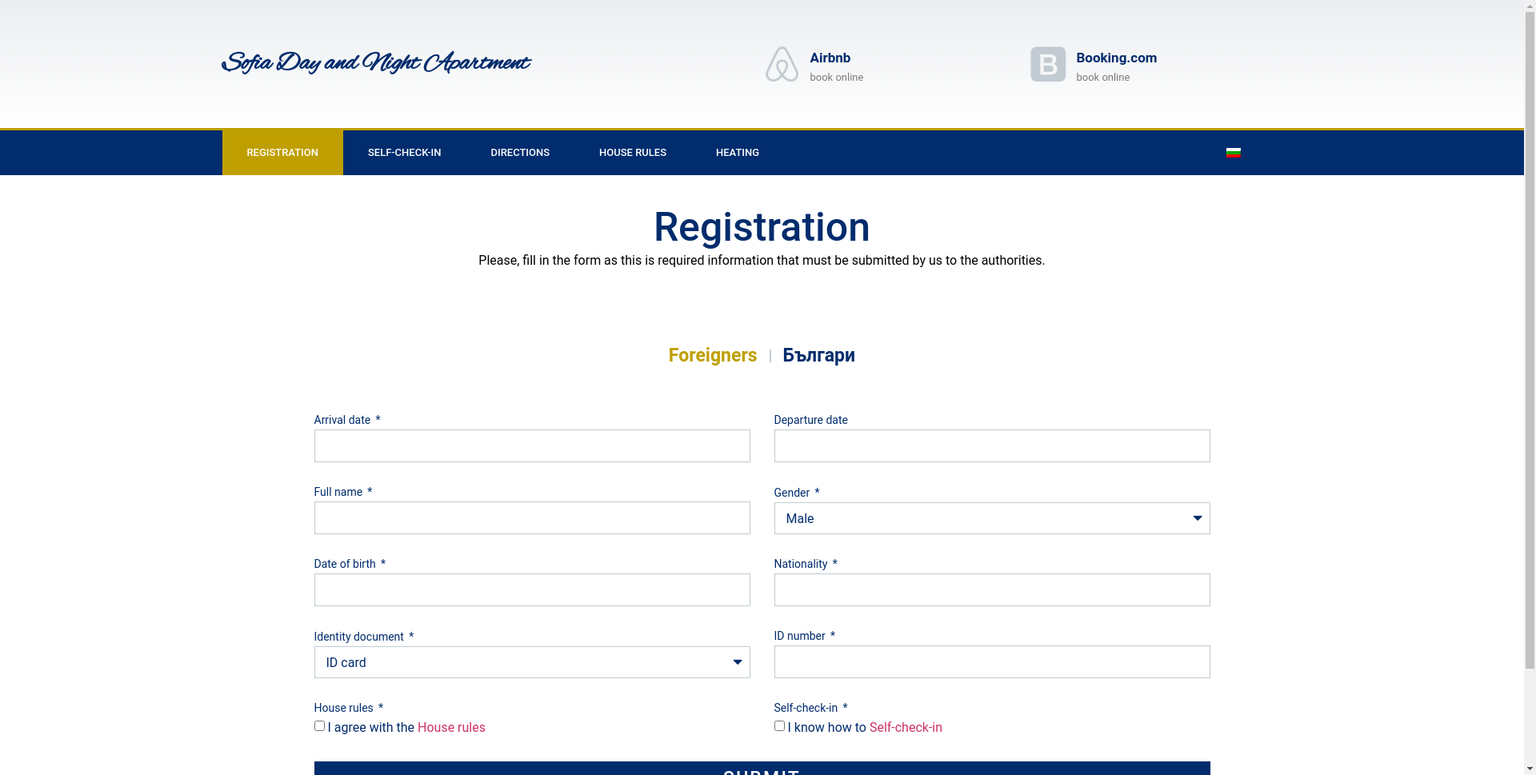Screen dimensions: 1536x775
Task: Follow the pink House rules link
Action: tap(451, 728)
